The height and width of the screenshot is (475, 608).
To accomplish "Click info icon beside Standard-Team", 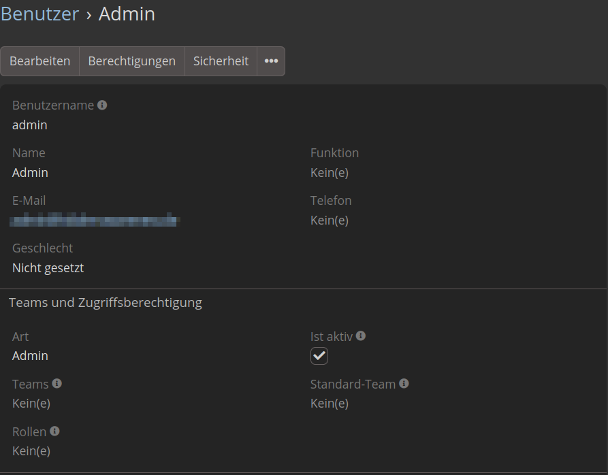I will point(404,384).
